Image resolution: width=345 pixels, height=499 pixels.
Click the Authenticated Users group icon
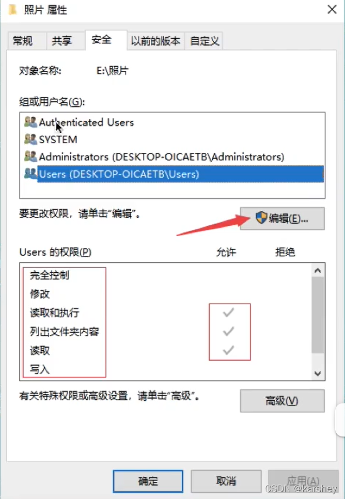tap(30, 122)
